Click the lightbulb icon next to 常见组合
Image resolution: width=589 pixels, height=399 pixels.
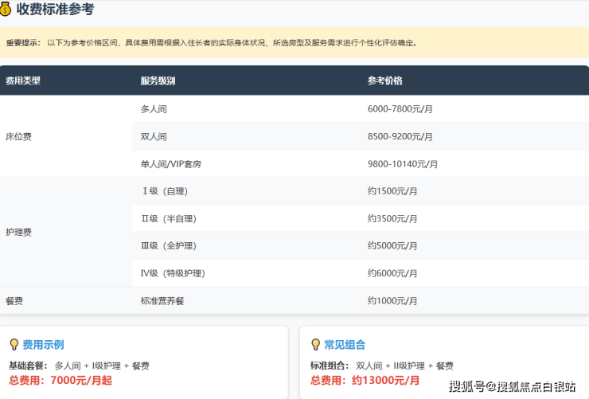coord(314,345)
